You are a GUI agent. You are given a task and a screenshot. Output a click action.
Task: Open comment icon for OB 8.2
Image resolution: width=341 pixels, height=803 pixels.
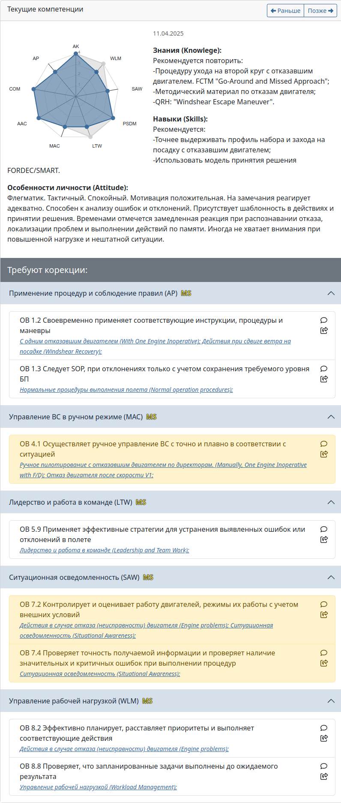tap(324, 728)
